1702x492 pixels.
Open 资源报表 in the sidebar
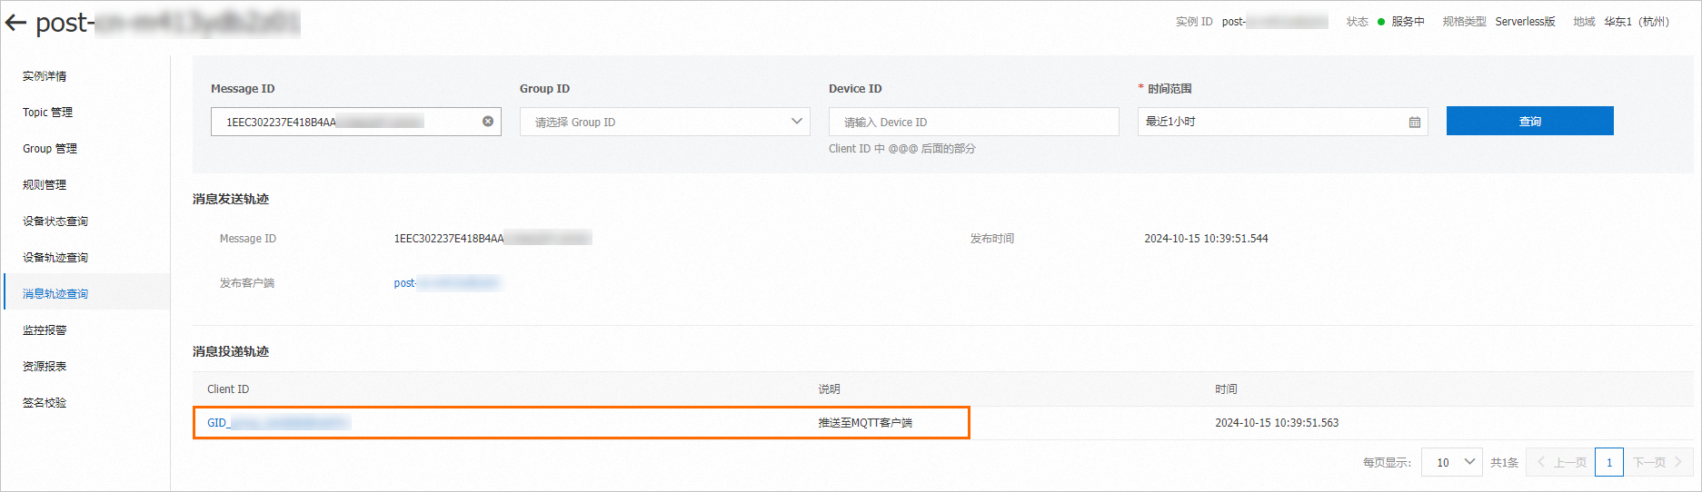pos(45,367)
